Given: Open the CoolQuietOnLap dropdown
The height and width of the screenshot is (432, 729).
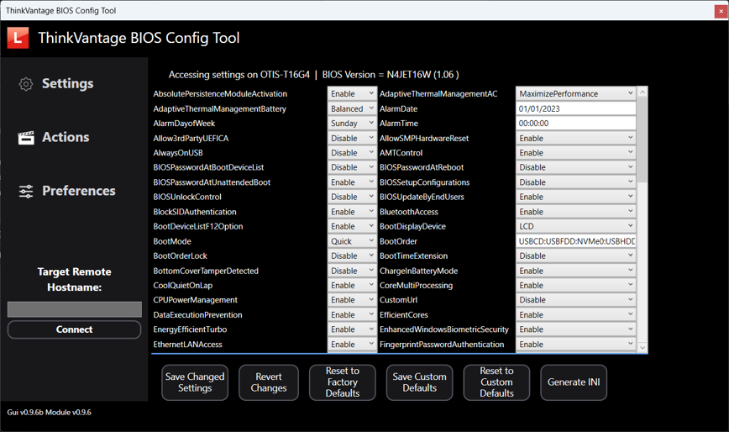Looking at the screenshot, I should (352, 286).
